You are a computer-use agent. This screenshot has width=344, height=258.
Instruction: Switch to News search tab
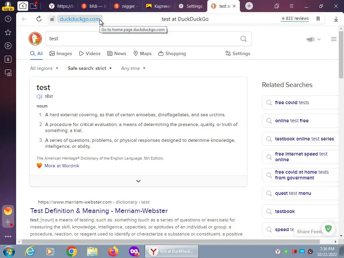click(117, 53)
